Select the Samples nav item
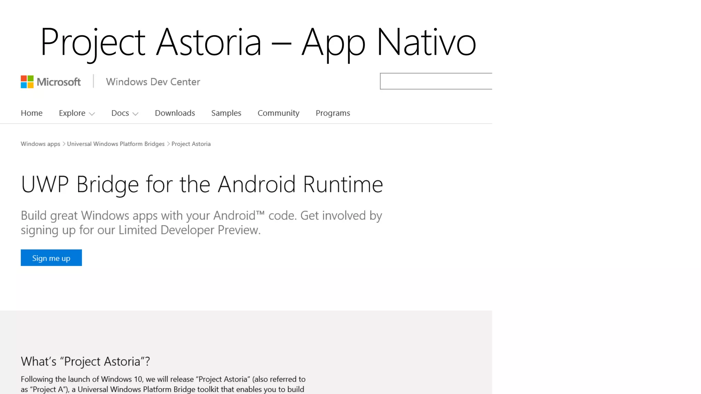Screen dimensions: 701x394 pyautogui.click(x=226, y=113)
